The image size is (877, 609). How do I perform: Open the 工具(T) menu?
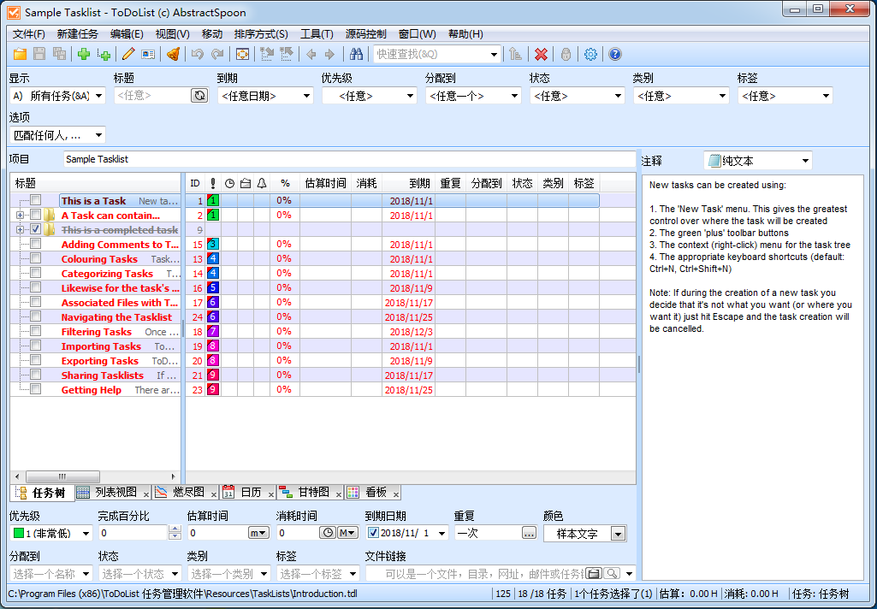point(317,34)
